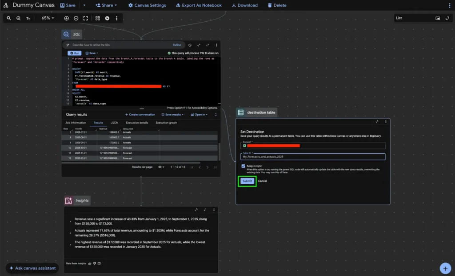Click the Table ID input field
The image size is (455, 276).
313,156
